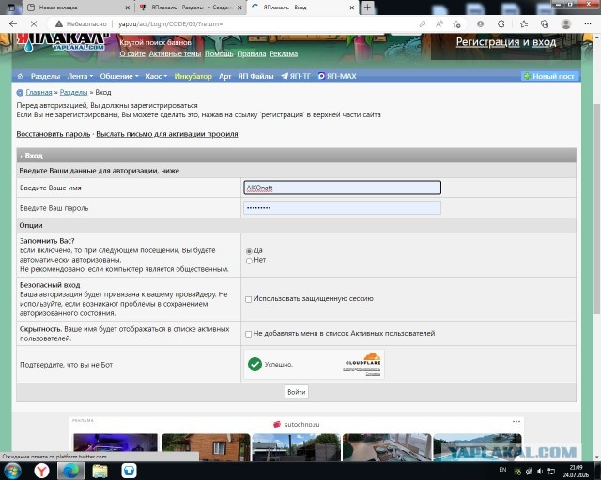
Task: Open the Реклама link
Action: (284, 54)
